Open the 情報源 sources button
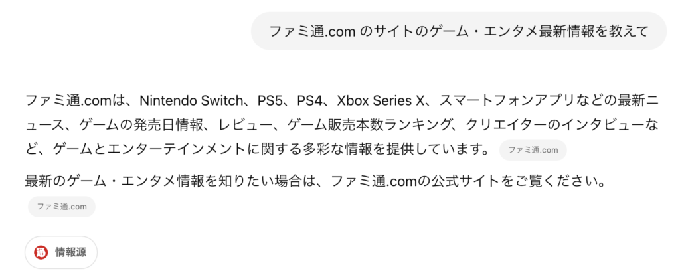 click(x=60, y=252)
